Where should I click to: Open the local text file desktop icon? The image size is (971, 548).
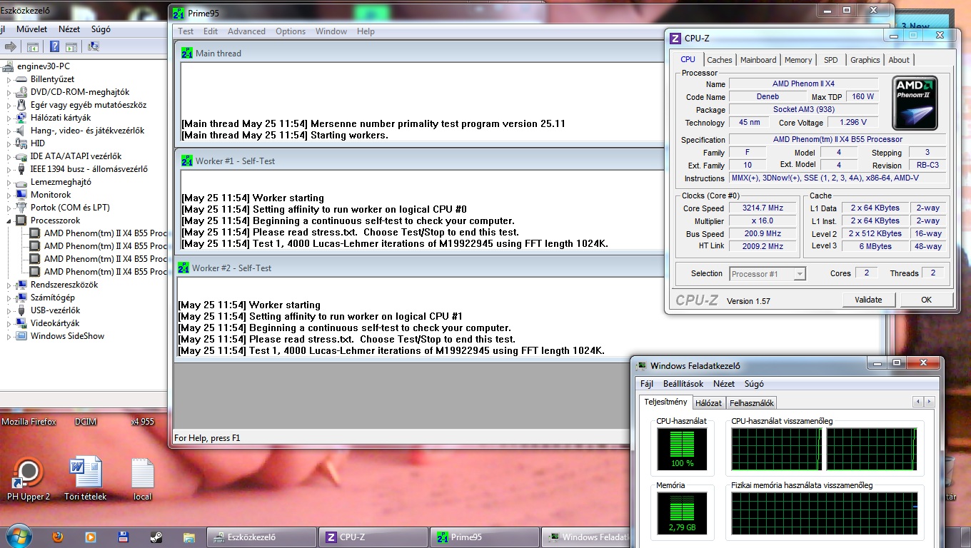(143, 472)
